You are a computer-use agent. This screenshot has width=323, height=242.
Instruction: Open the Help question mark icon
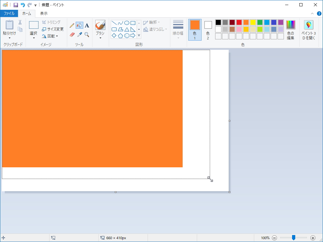point(319,14)
